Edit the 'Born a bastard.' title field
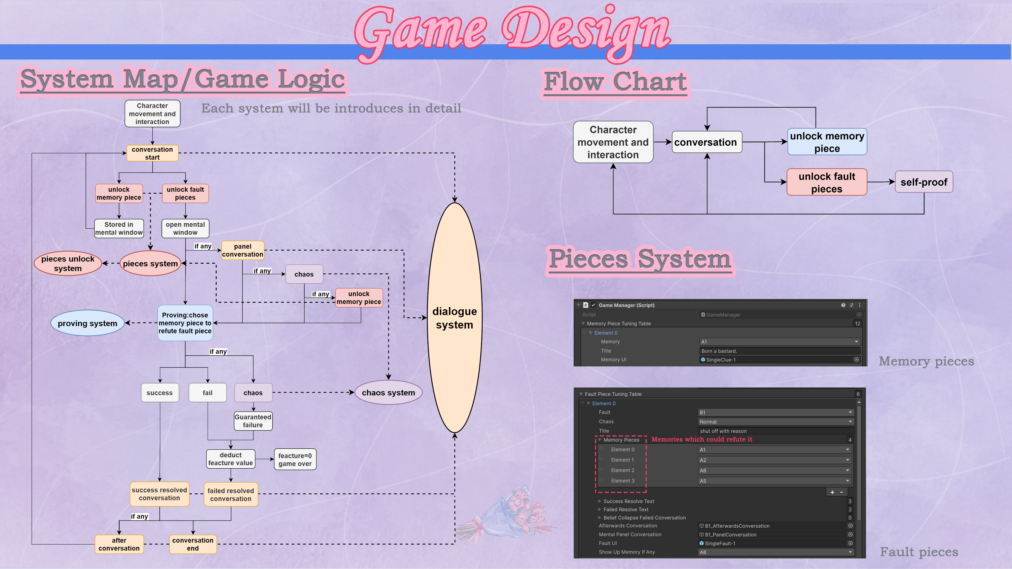Viewport: 1012px width, 569px height. tap(780, 351)
